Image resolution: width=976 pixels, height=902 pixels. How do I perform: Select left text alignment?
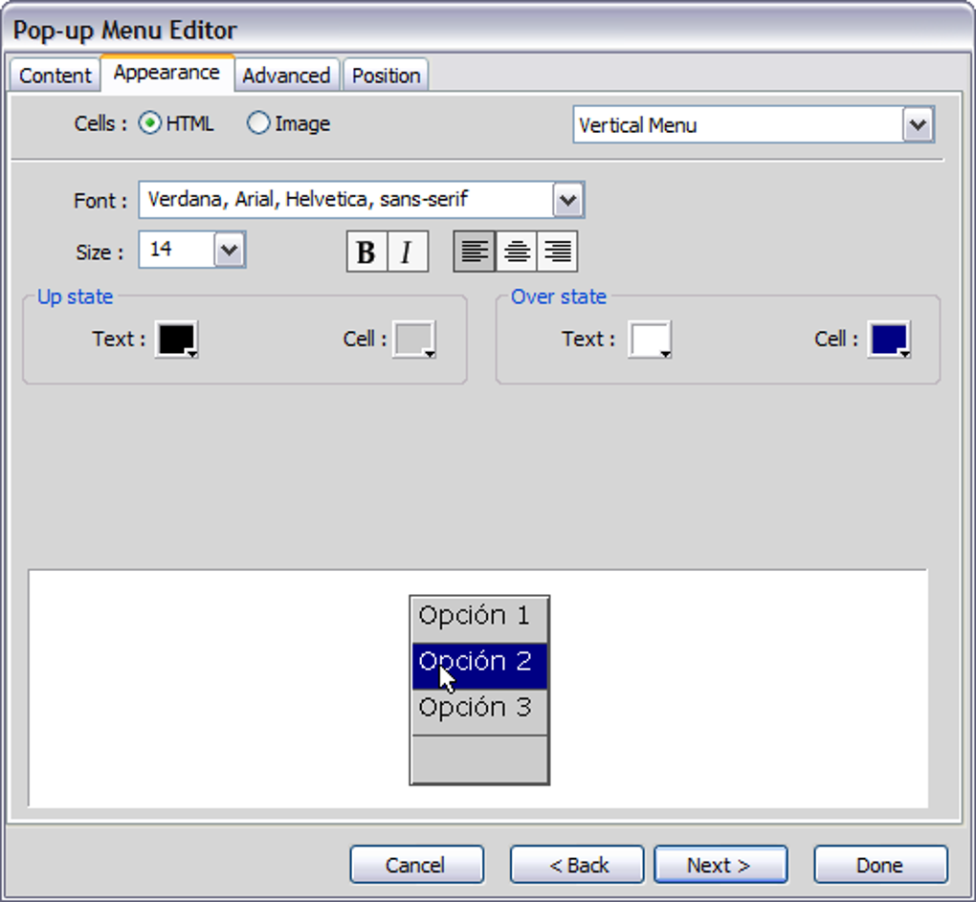click(x=475, y=252)
